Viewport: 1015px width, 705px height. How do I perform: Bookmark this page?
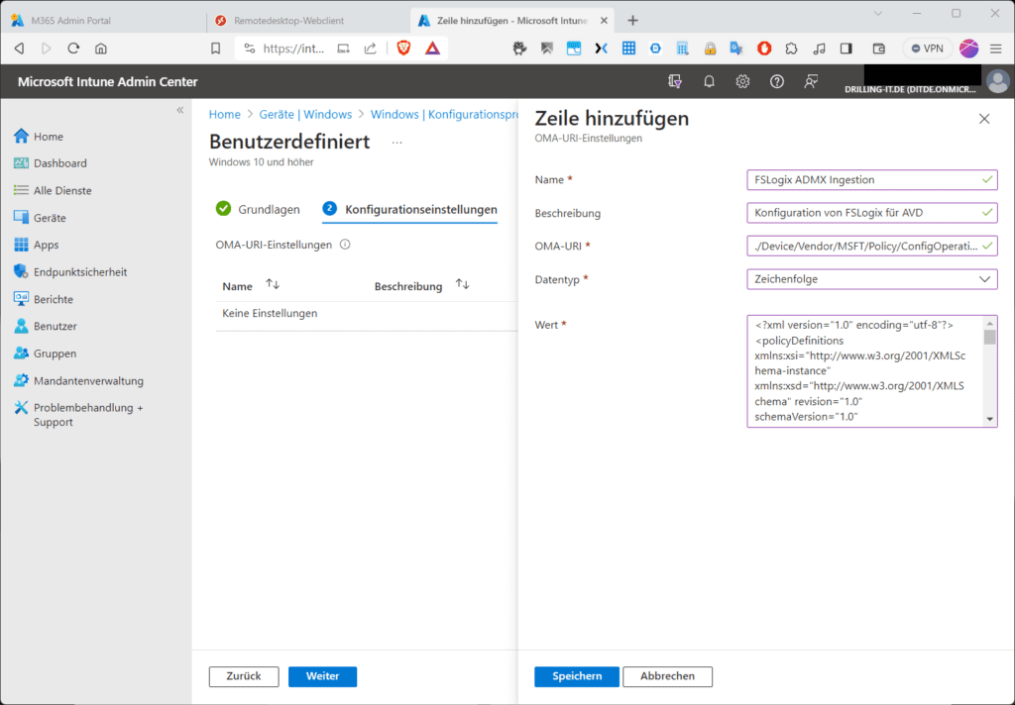pos(215,49)
